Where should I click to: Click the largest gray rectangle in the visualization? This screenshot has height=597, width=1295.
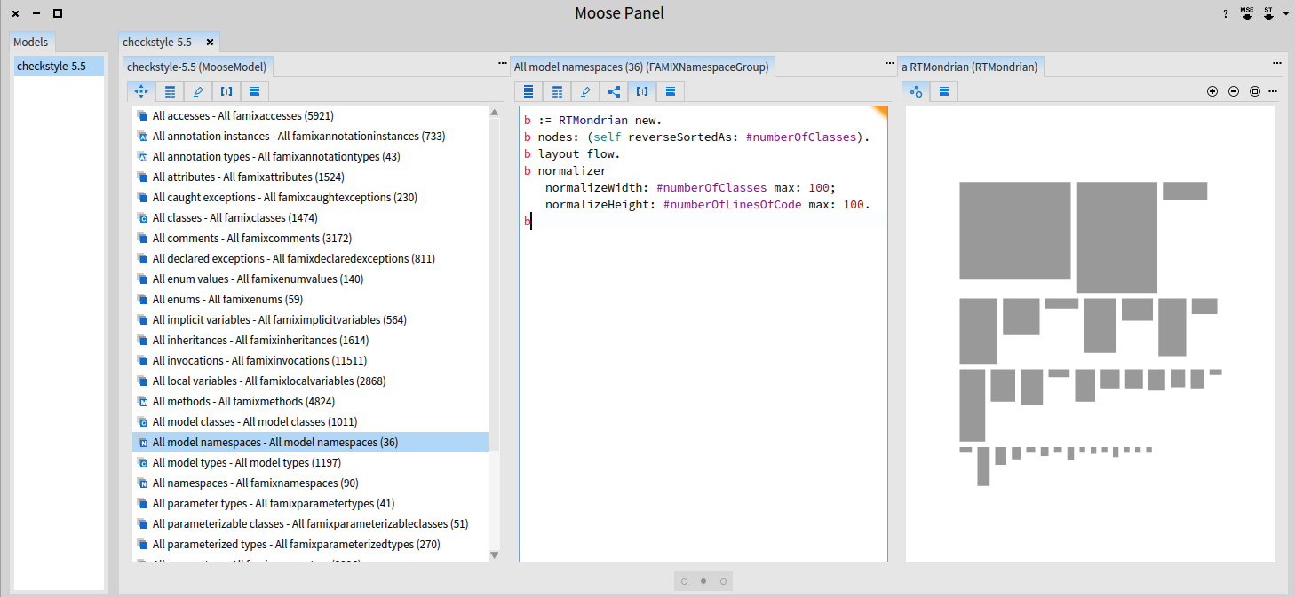pyautogui.click(x=1014, y=231)
